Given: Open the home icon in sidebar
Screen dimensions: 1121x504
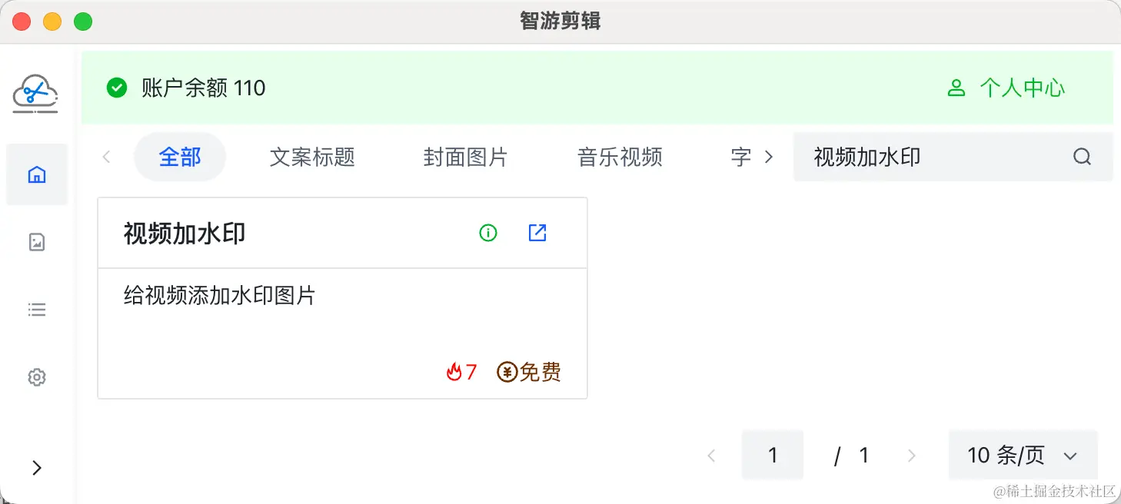Looking at the screenshot, I should (37, 174).
